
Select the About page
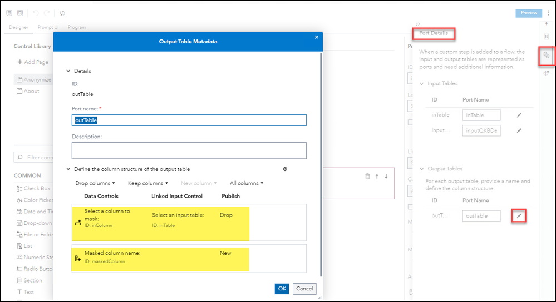click(28, 91)
